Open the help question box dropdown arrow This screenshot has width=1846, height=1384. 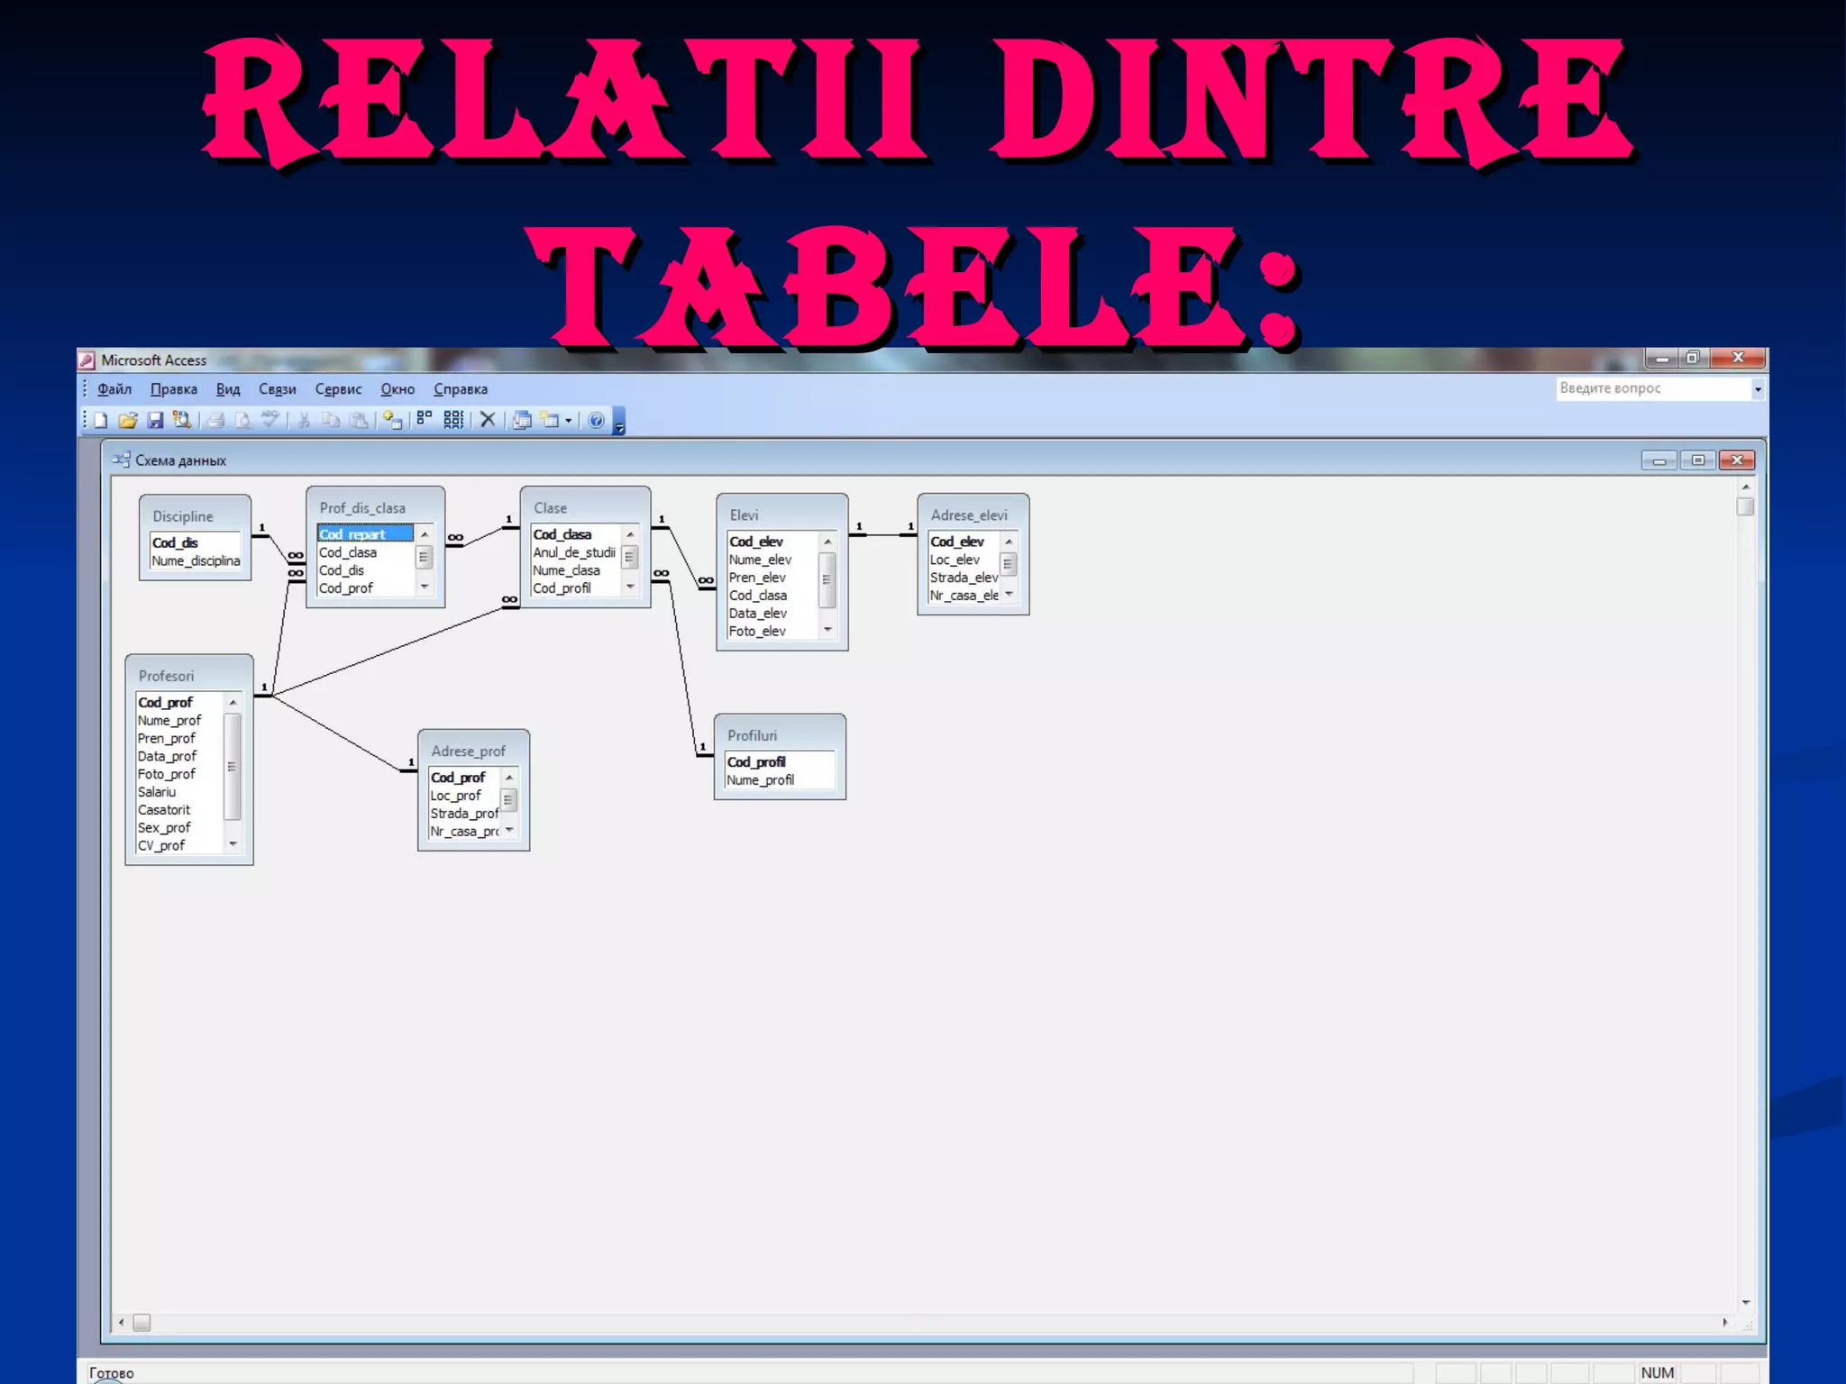[x=1758, y=389]
